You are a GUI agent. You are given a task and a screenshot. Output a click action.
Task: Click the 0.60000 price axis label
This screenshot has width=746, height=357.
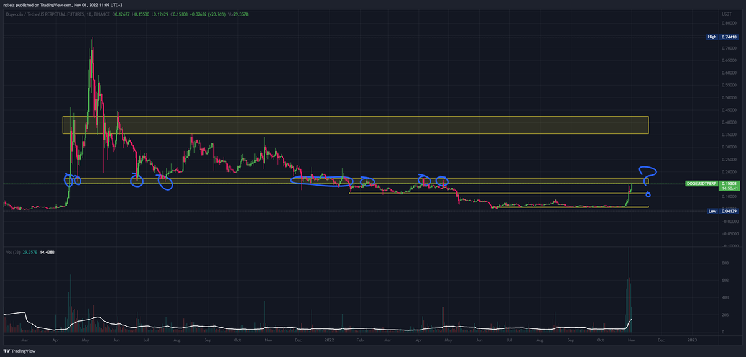(729, 73)
